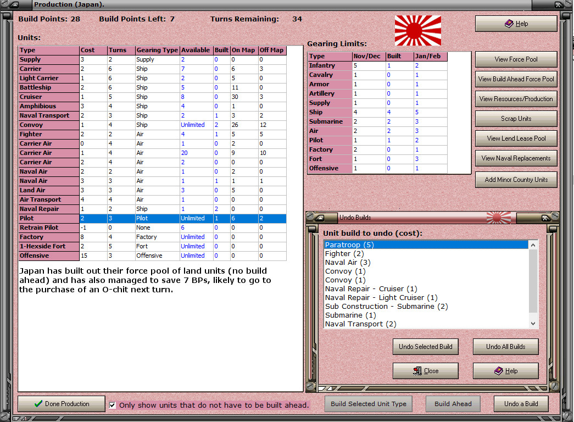This screenshot has height=422, width=574.
Task: Click Add Minor Country Units
Action: [516, 180]
